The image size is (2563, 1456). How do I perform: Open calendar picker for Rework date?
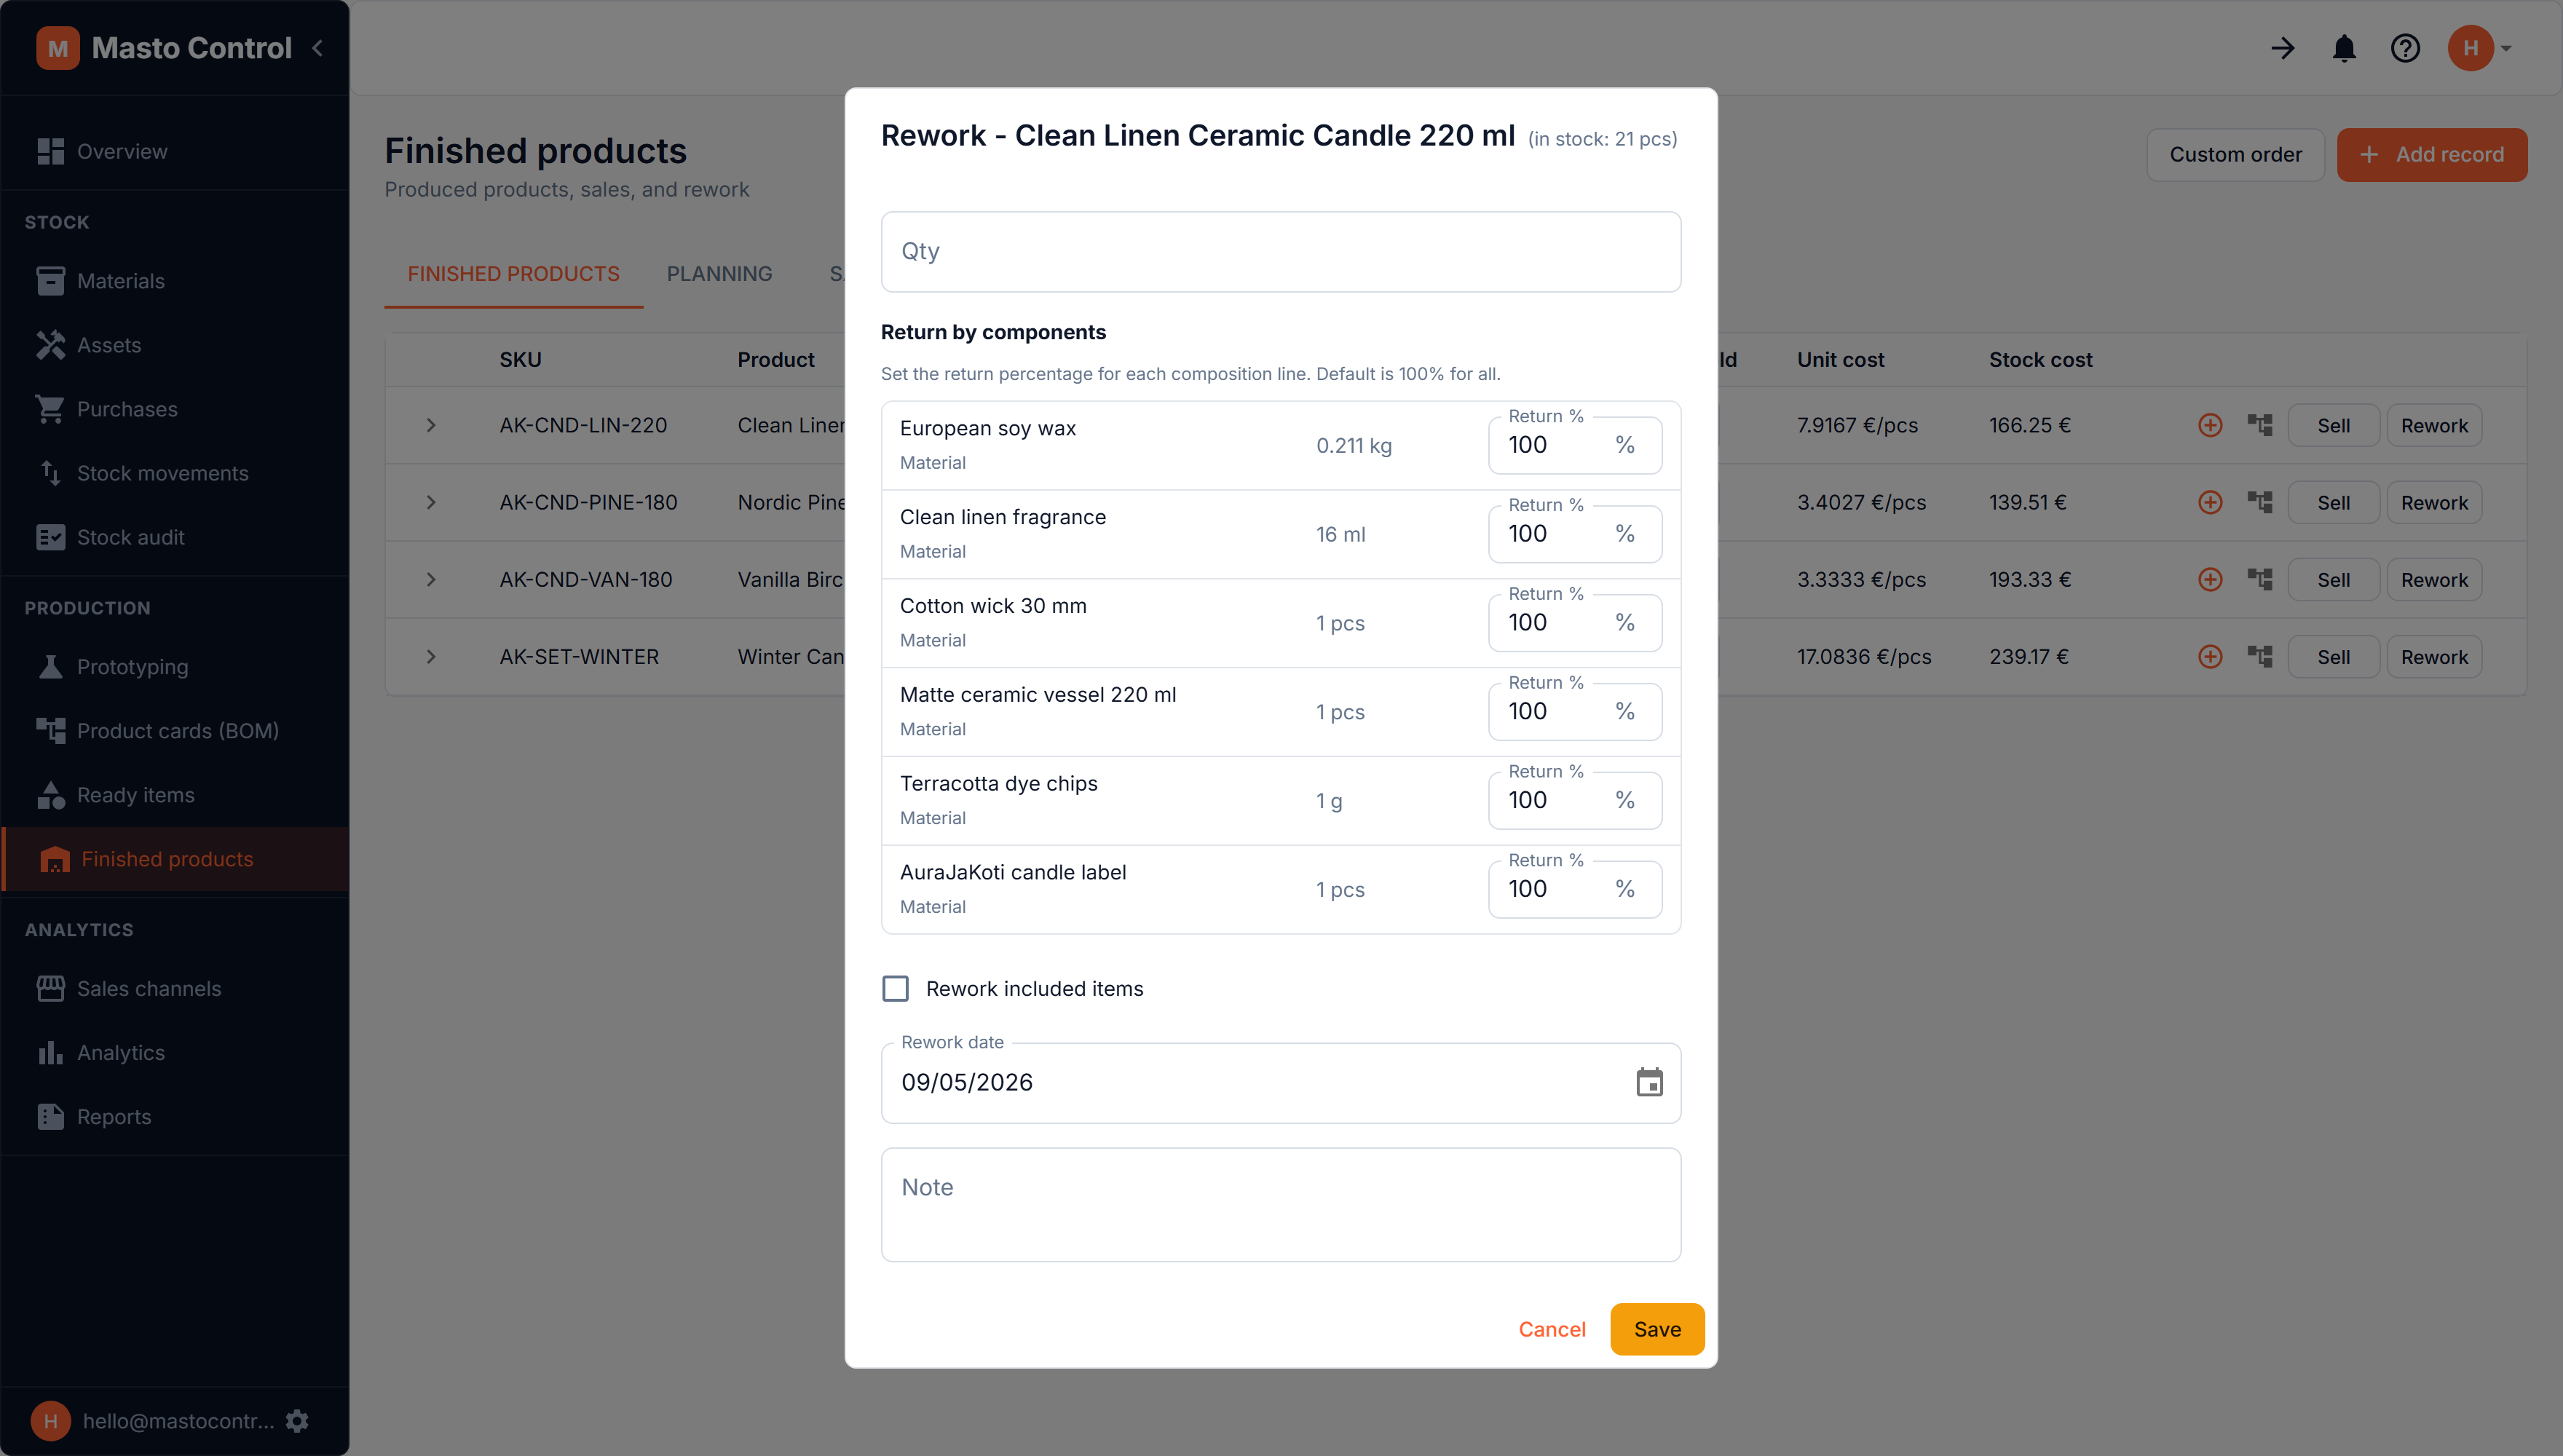[x=1649, y=1082]
